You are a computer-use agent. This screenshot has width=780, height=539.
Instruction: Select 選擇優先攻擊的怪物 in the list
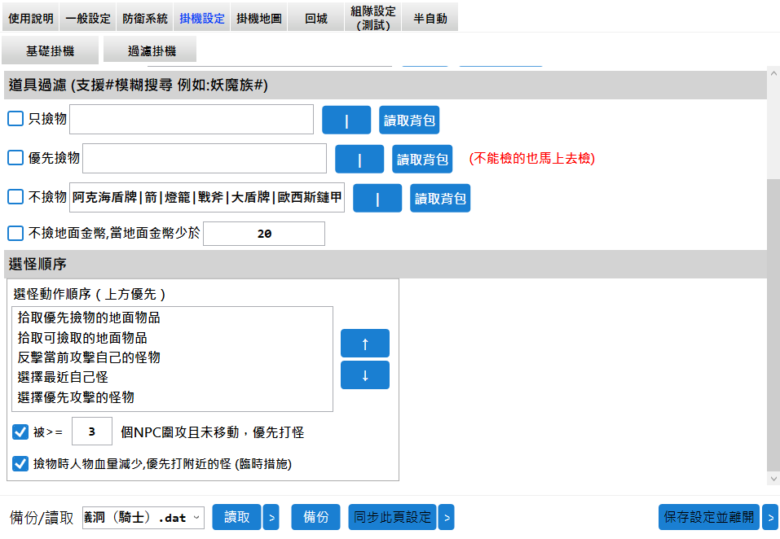coord(172,397)
